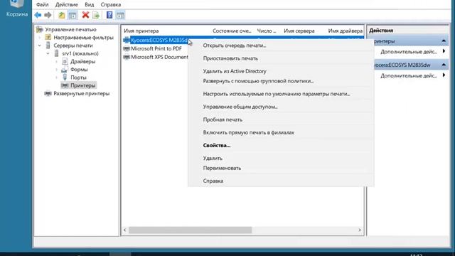
Task: Sort by Состояние очереди column header
Action: pyautogui.click(x=232, y=31)
